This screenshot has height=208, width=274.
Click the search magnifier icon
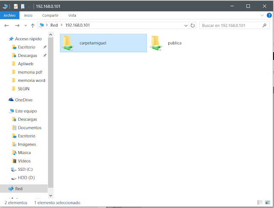pos(265,26)
